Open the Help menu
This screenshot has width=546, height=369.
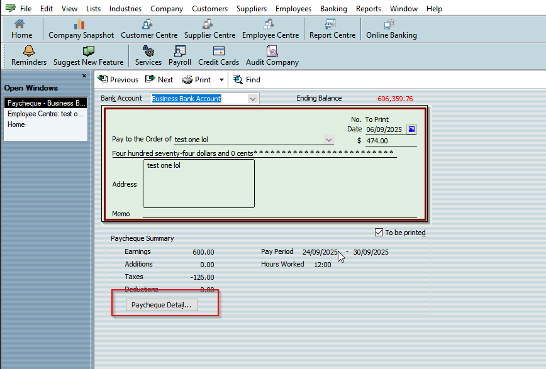point(434,8)
